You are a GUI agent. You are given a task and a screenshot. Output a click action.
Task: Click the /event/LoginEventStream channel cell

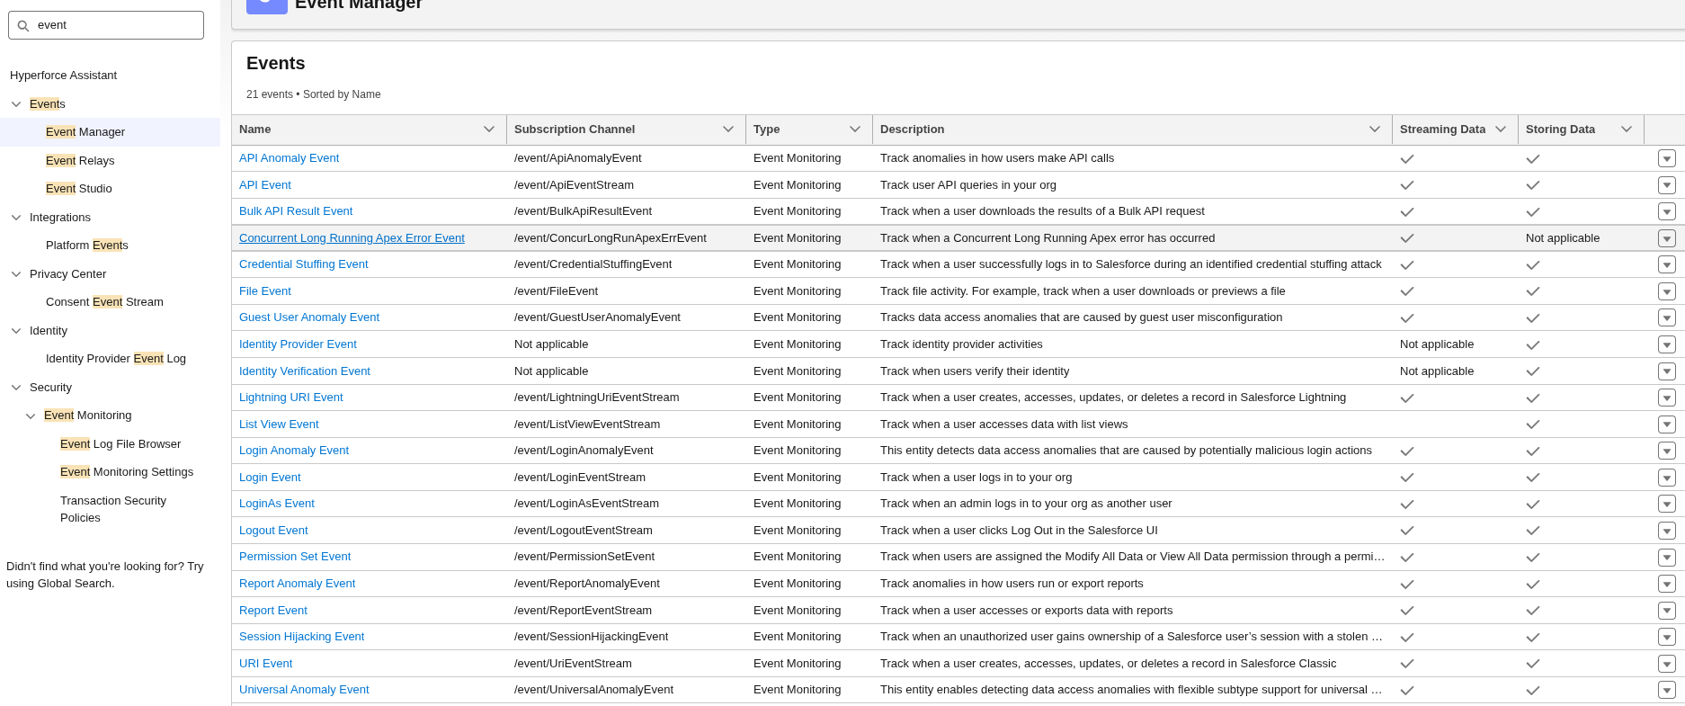[580, 478]
